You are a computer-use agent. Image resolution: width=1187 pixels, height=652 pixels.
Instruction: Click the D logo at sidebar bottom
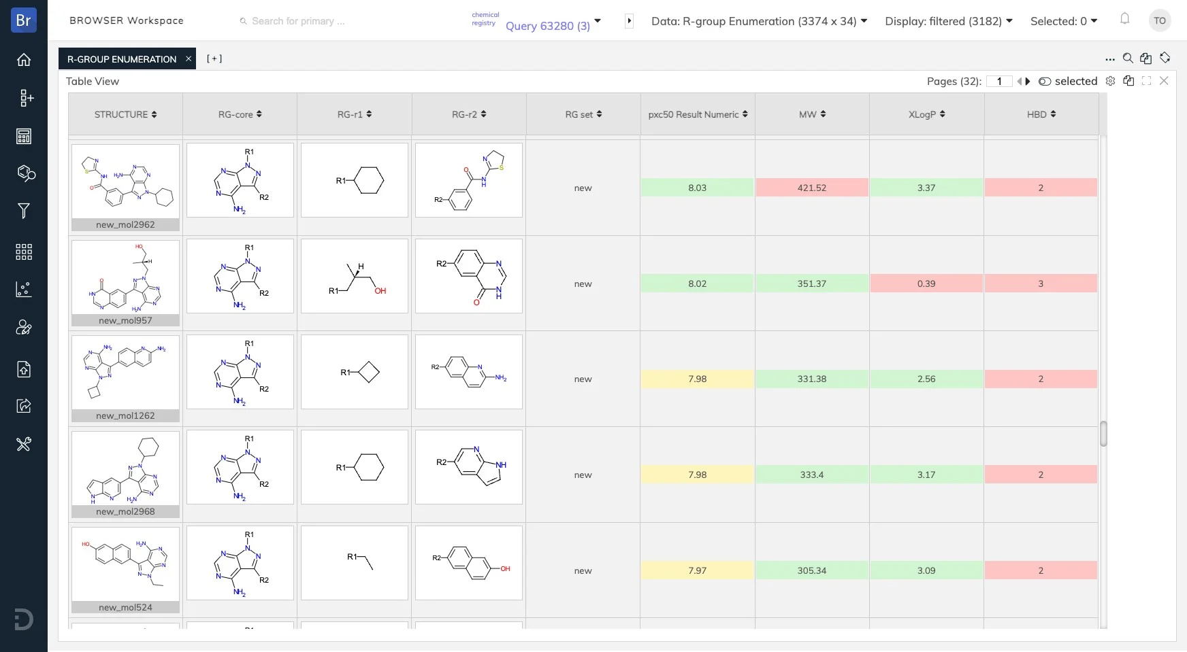[x=24, y=619]
